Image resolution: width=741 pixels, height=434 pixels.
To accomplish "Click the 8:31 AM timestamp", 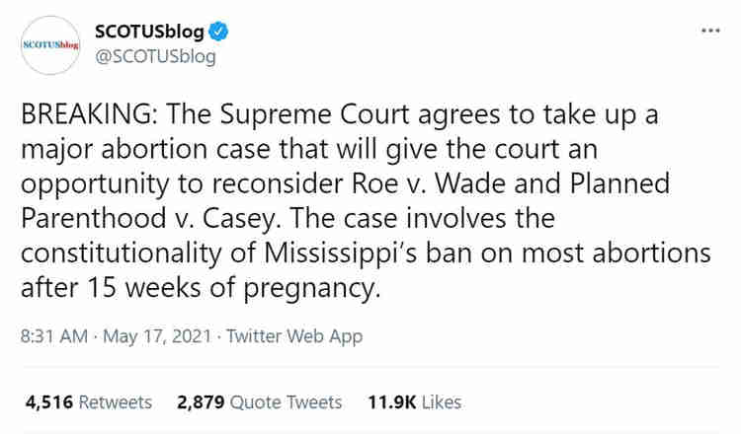I will [52, 336].
